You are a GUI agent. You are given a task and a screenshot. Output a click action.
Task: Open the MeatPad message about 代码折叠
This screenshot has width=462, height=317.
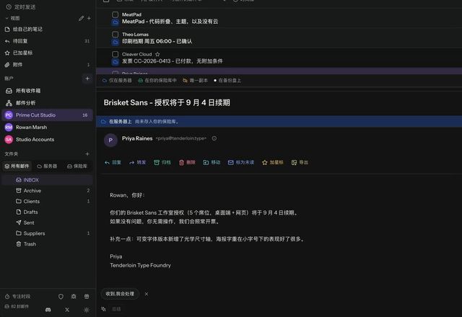pos(279,18)
